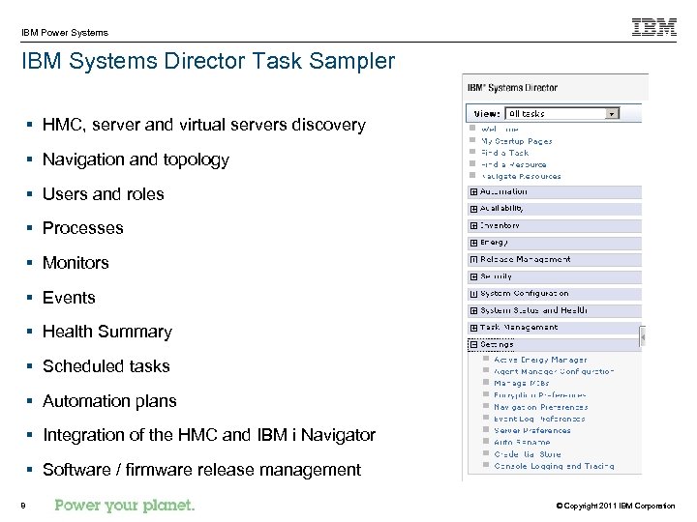Expand System Status and Health section
The width and height of the screenshot is (697, 522).
pos(473,310)
